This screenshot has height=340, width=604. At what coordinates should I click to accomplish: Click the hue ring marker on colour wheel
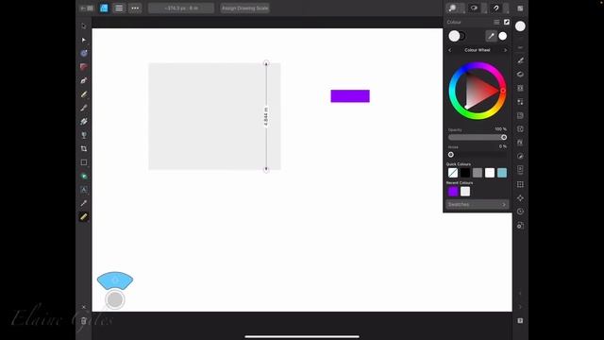pos(503,91)
